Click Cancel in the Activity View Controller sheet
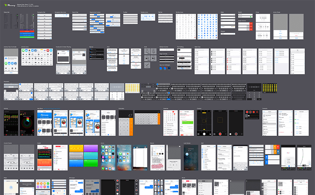The image size is (315, 195). pyautogui.click(x=11, y=73)
